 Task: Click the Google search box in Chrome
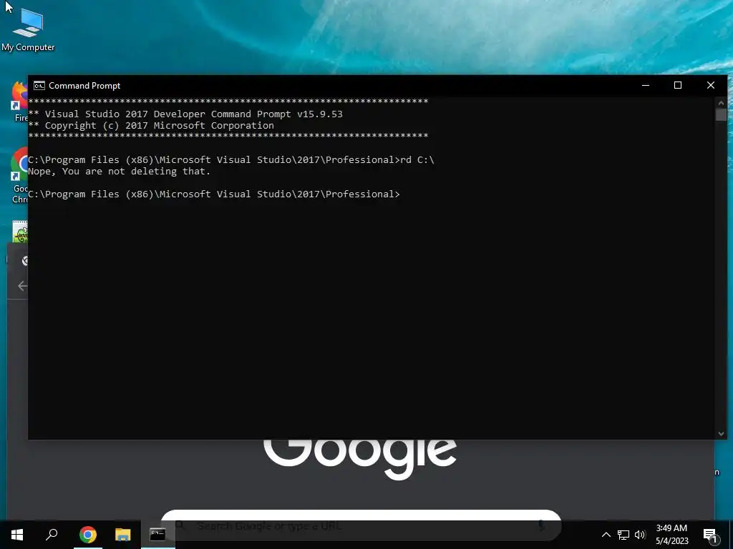pyautogui.click(x=361, y=525)
